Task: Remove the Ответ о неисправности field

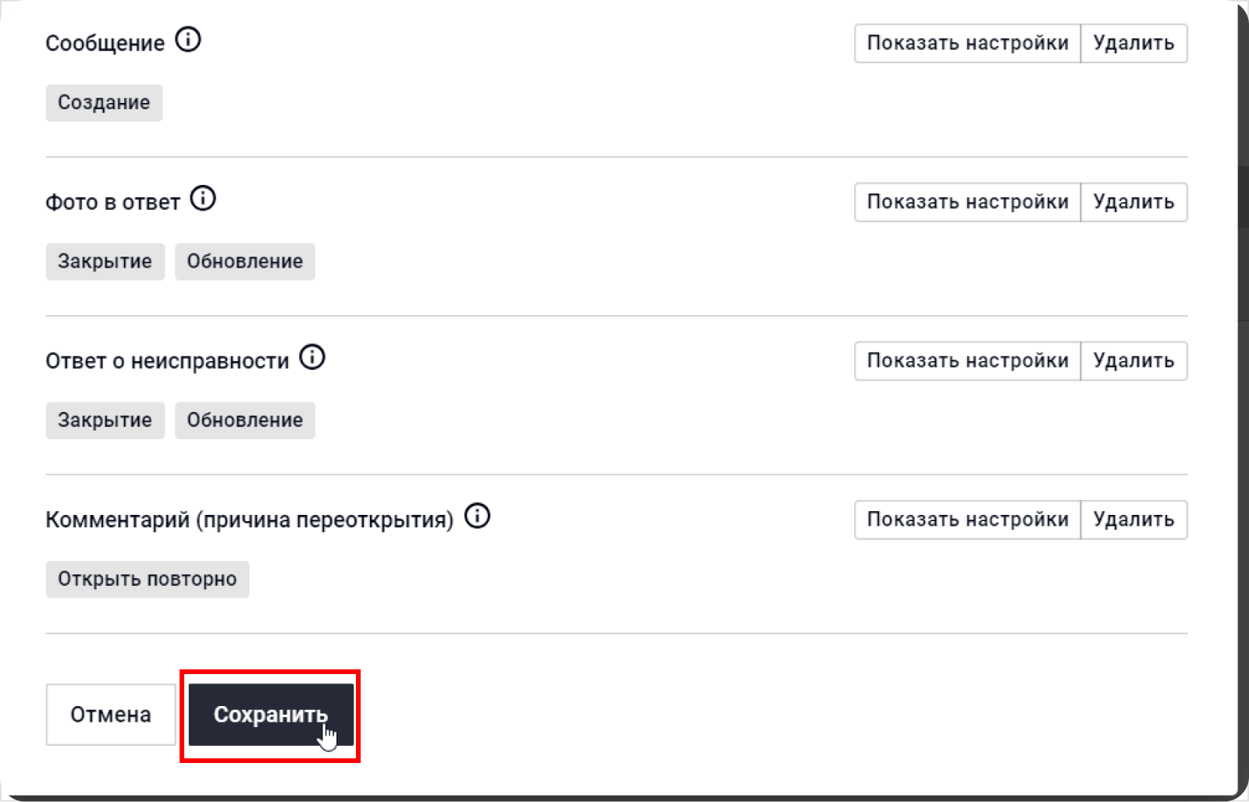Action: (x=1133, y=361)
